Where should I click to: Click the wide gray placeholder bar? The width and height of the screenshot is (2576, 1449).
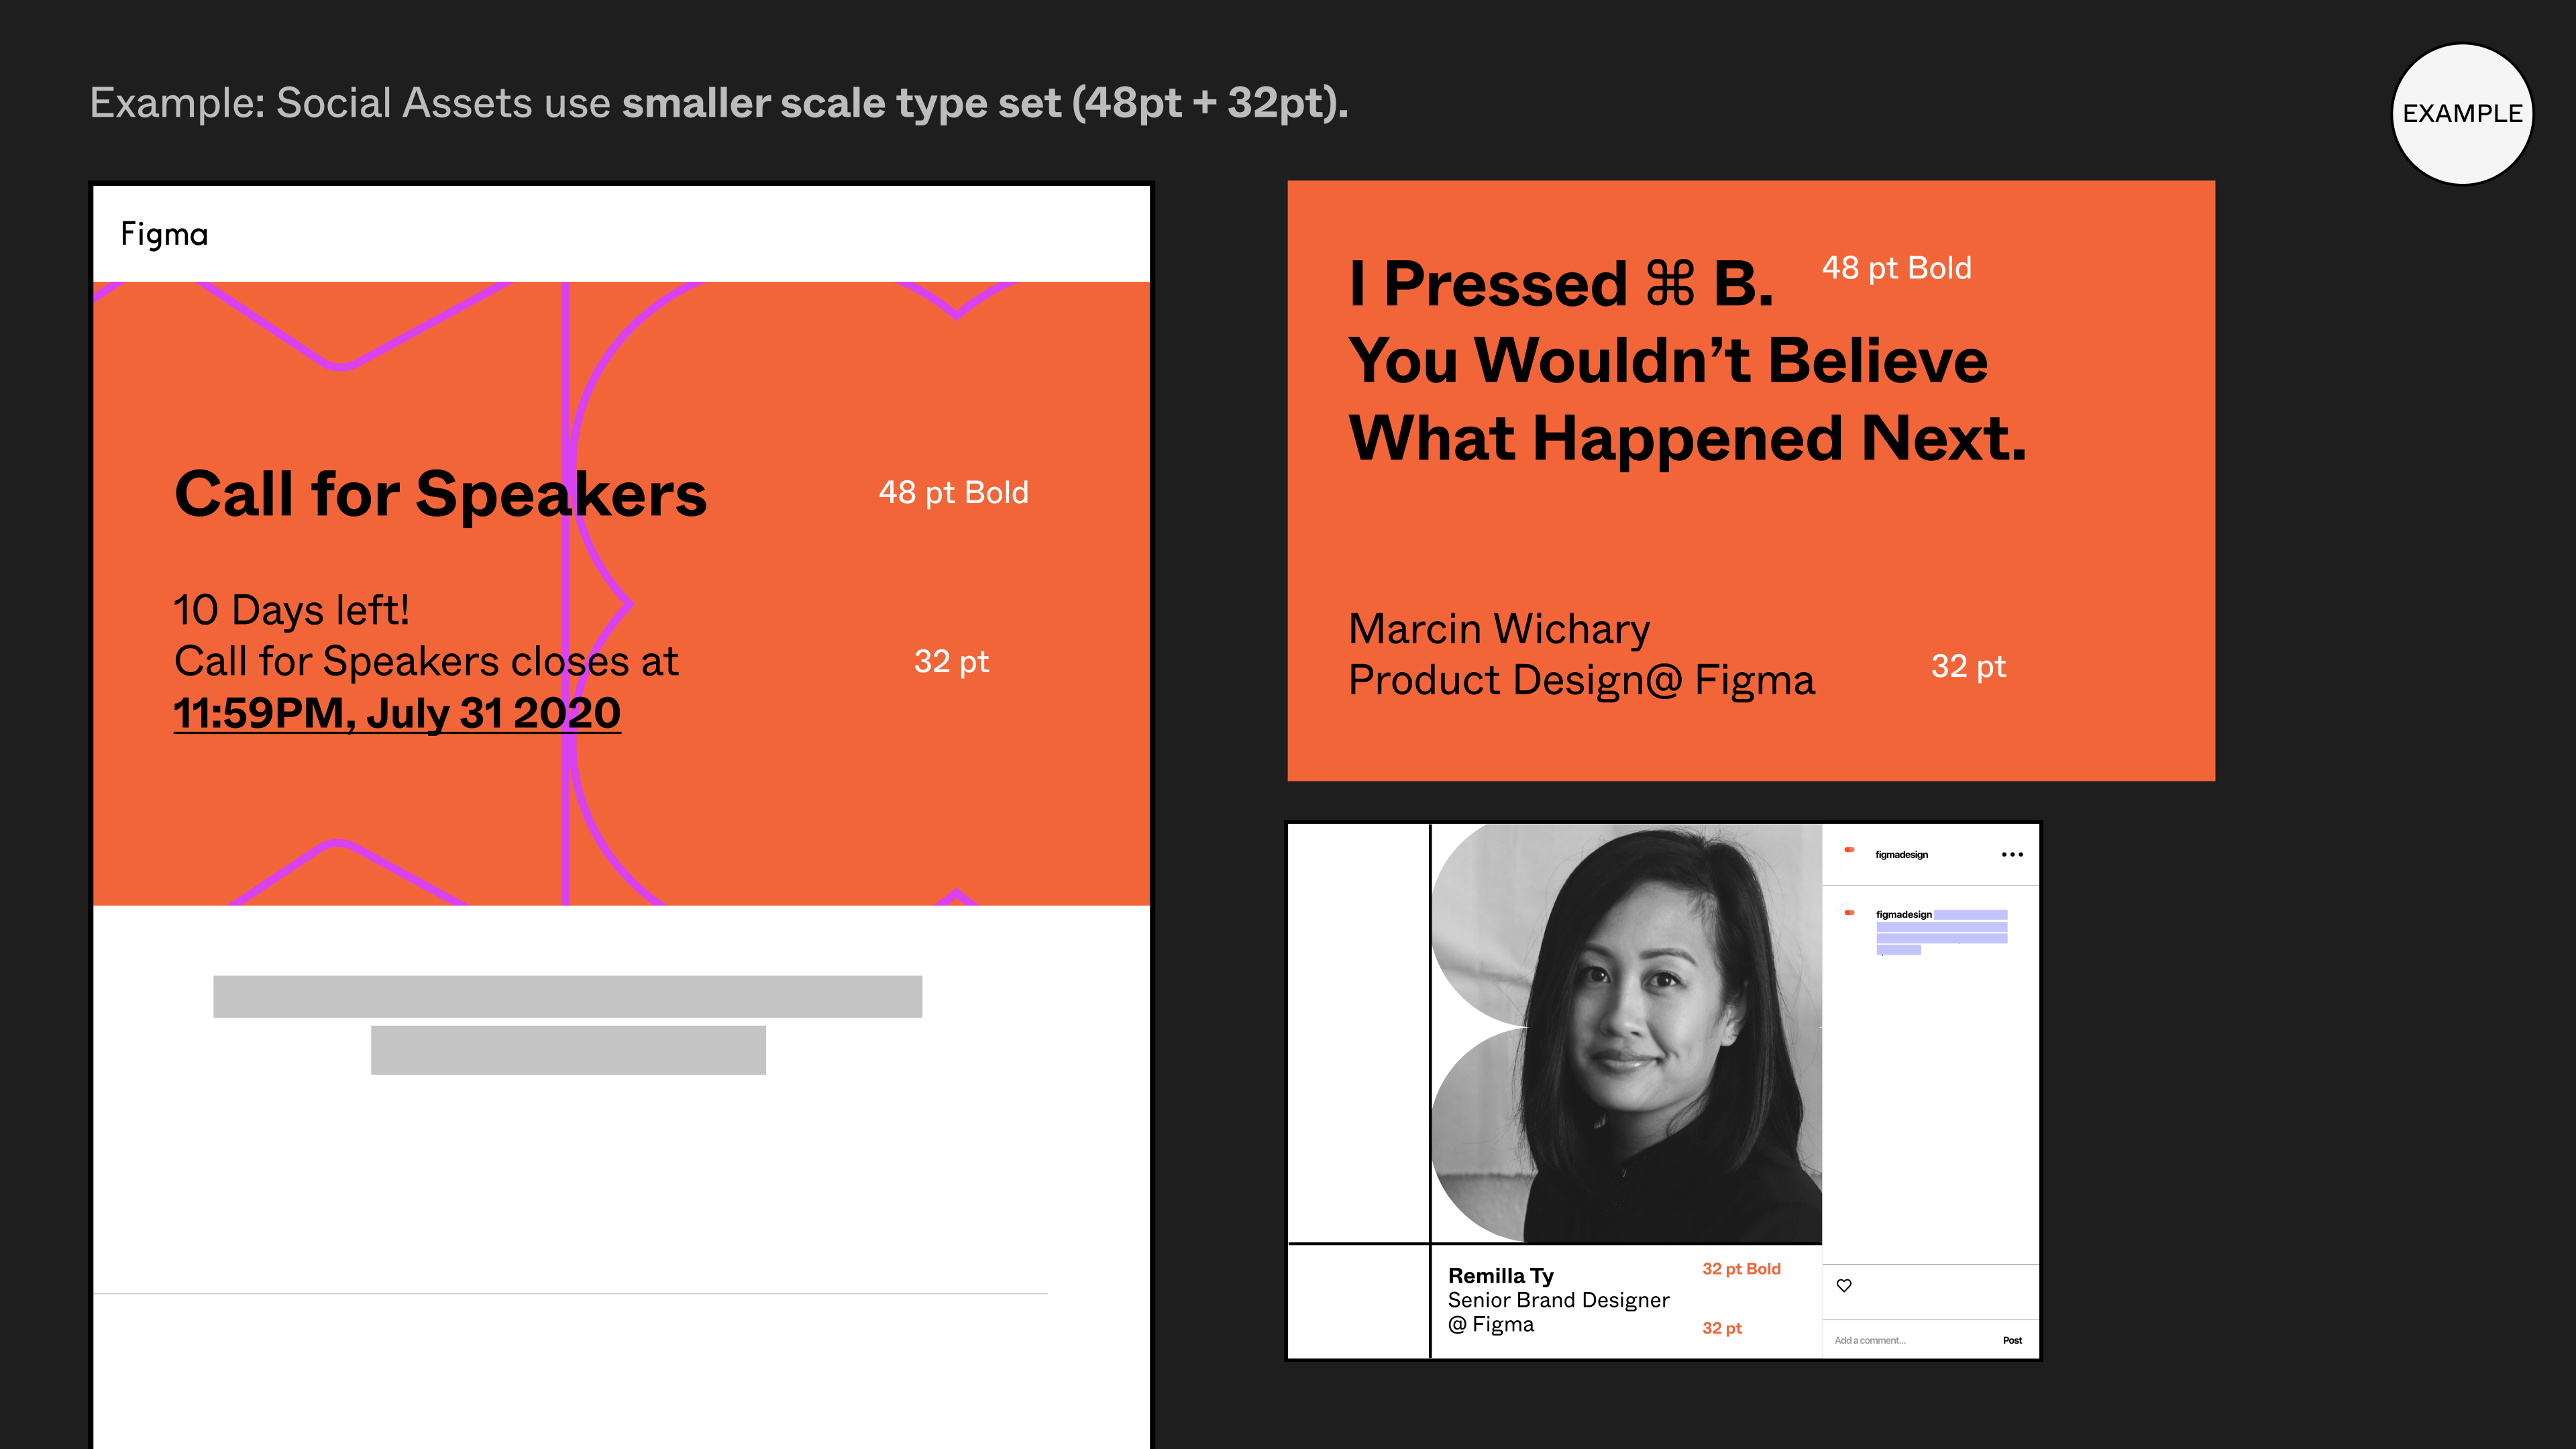567,996
